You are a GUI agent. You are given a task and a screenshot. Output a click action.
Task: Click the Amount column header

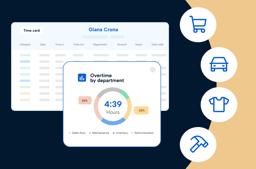(x=122, y=44)
